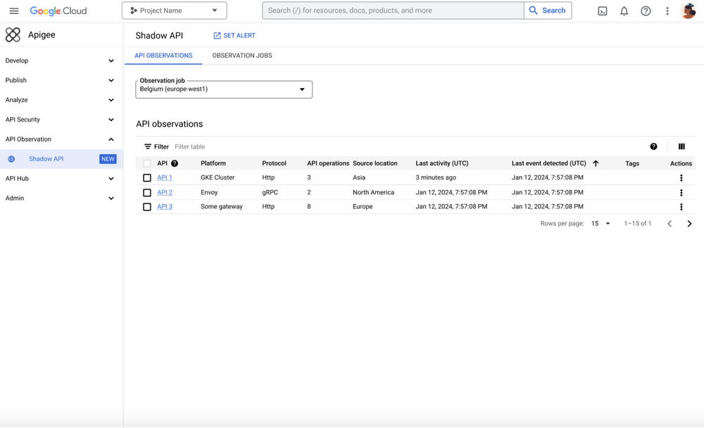The width and height of the screenshot is (704, 428).
Task: Sort by the Platform column header
Action: (x=213, y=163)
